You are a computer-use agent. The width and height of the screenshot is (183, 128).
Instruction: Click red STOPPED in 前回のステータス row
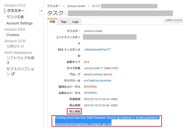tap(90, 87)
